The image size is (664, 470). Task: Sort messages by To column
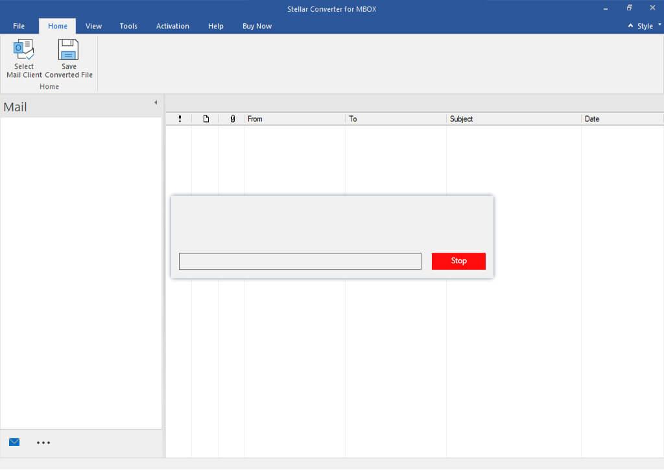click(x=396, y=119)
